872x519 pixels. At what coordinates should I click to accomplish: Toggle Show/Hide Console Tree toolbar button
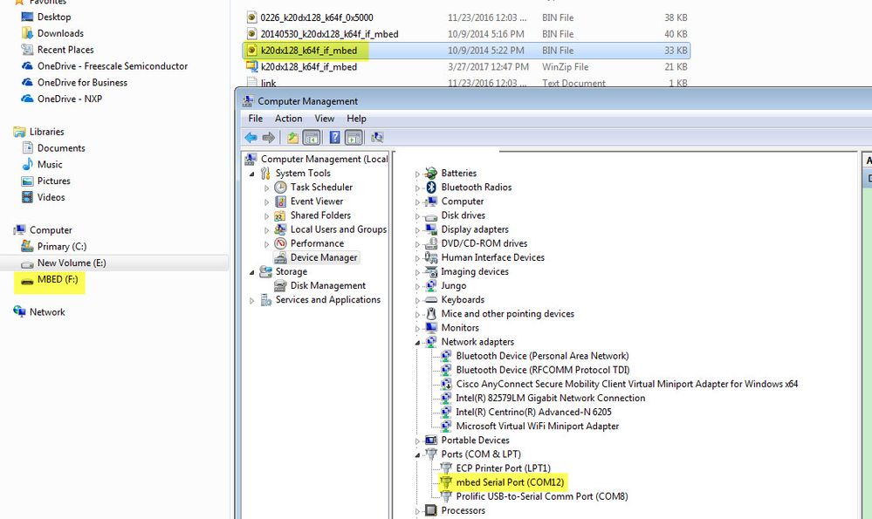312,137
